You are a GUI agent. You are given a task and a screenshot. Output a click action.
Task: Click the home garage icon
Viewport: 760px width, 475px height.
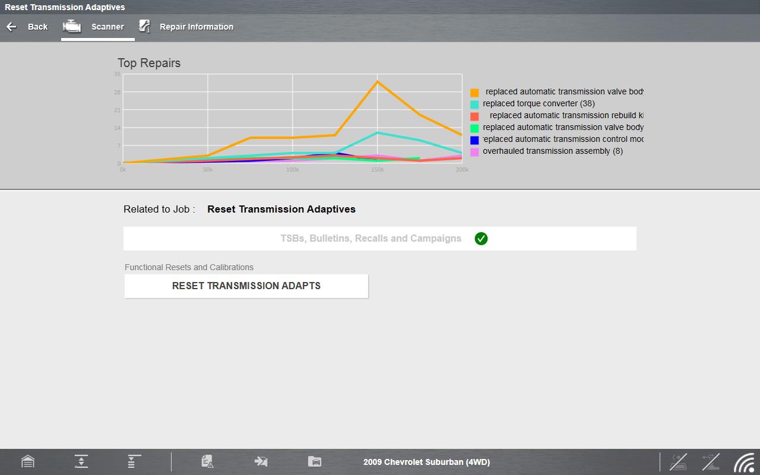(x=28, y=461)
